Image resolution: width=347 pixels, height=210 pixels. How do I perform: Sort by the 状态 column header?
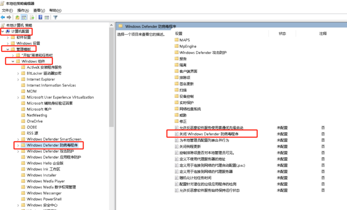[282, 33]
